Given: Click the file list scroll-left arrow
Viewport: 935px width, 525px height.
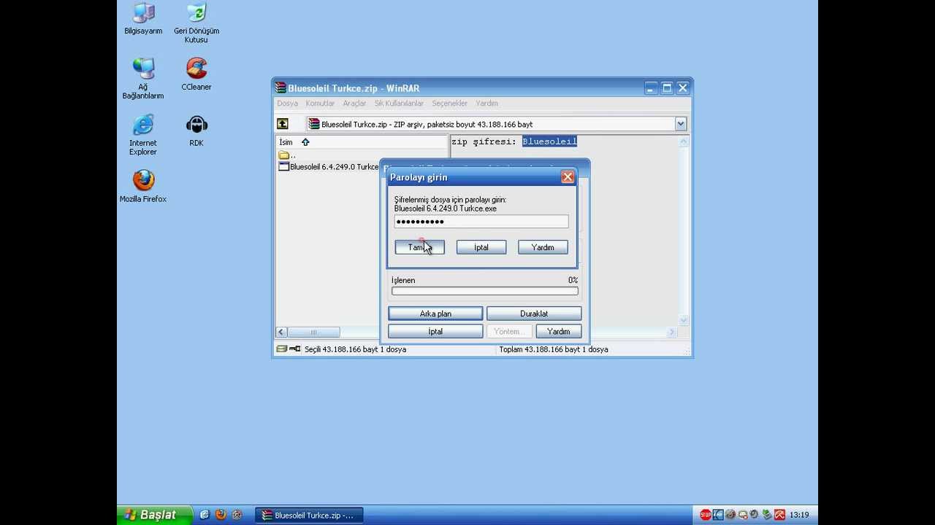Looking at the screenshot, I should (281, 332).
